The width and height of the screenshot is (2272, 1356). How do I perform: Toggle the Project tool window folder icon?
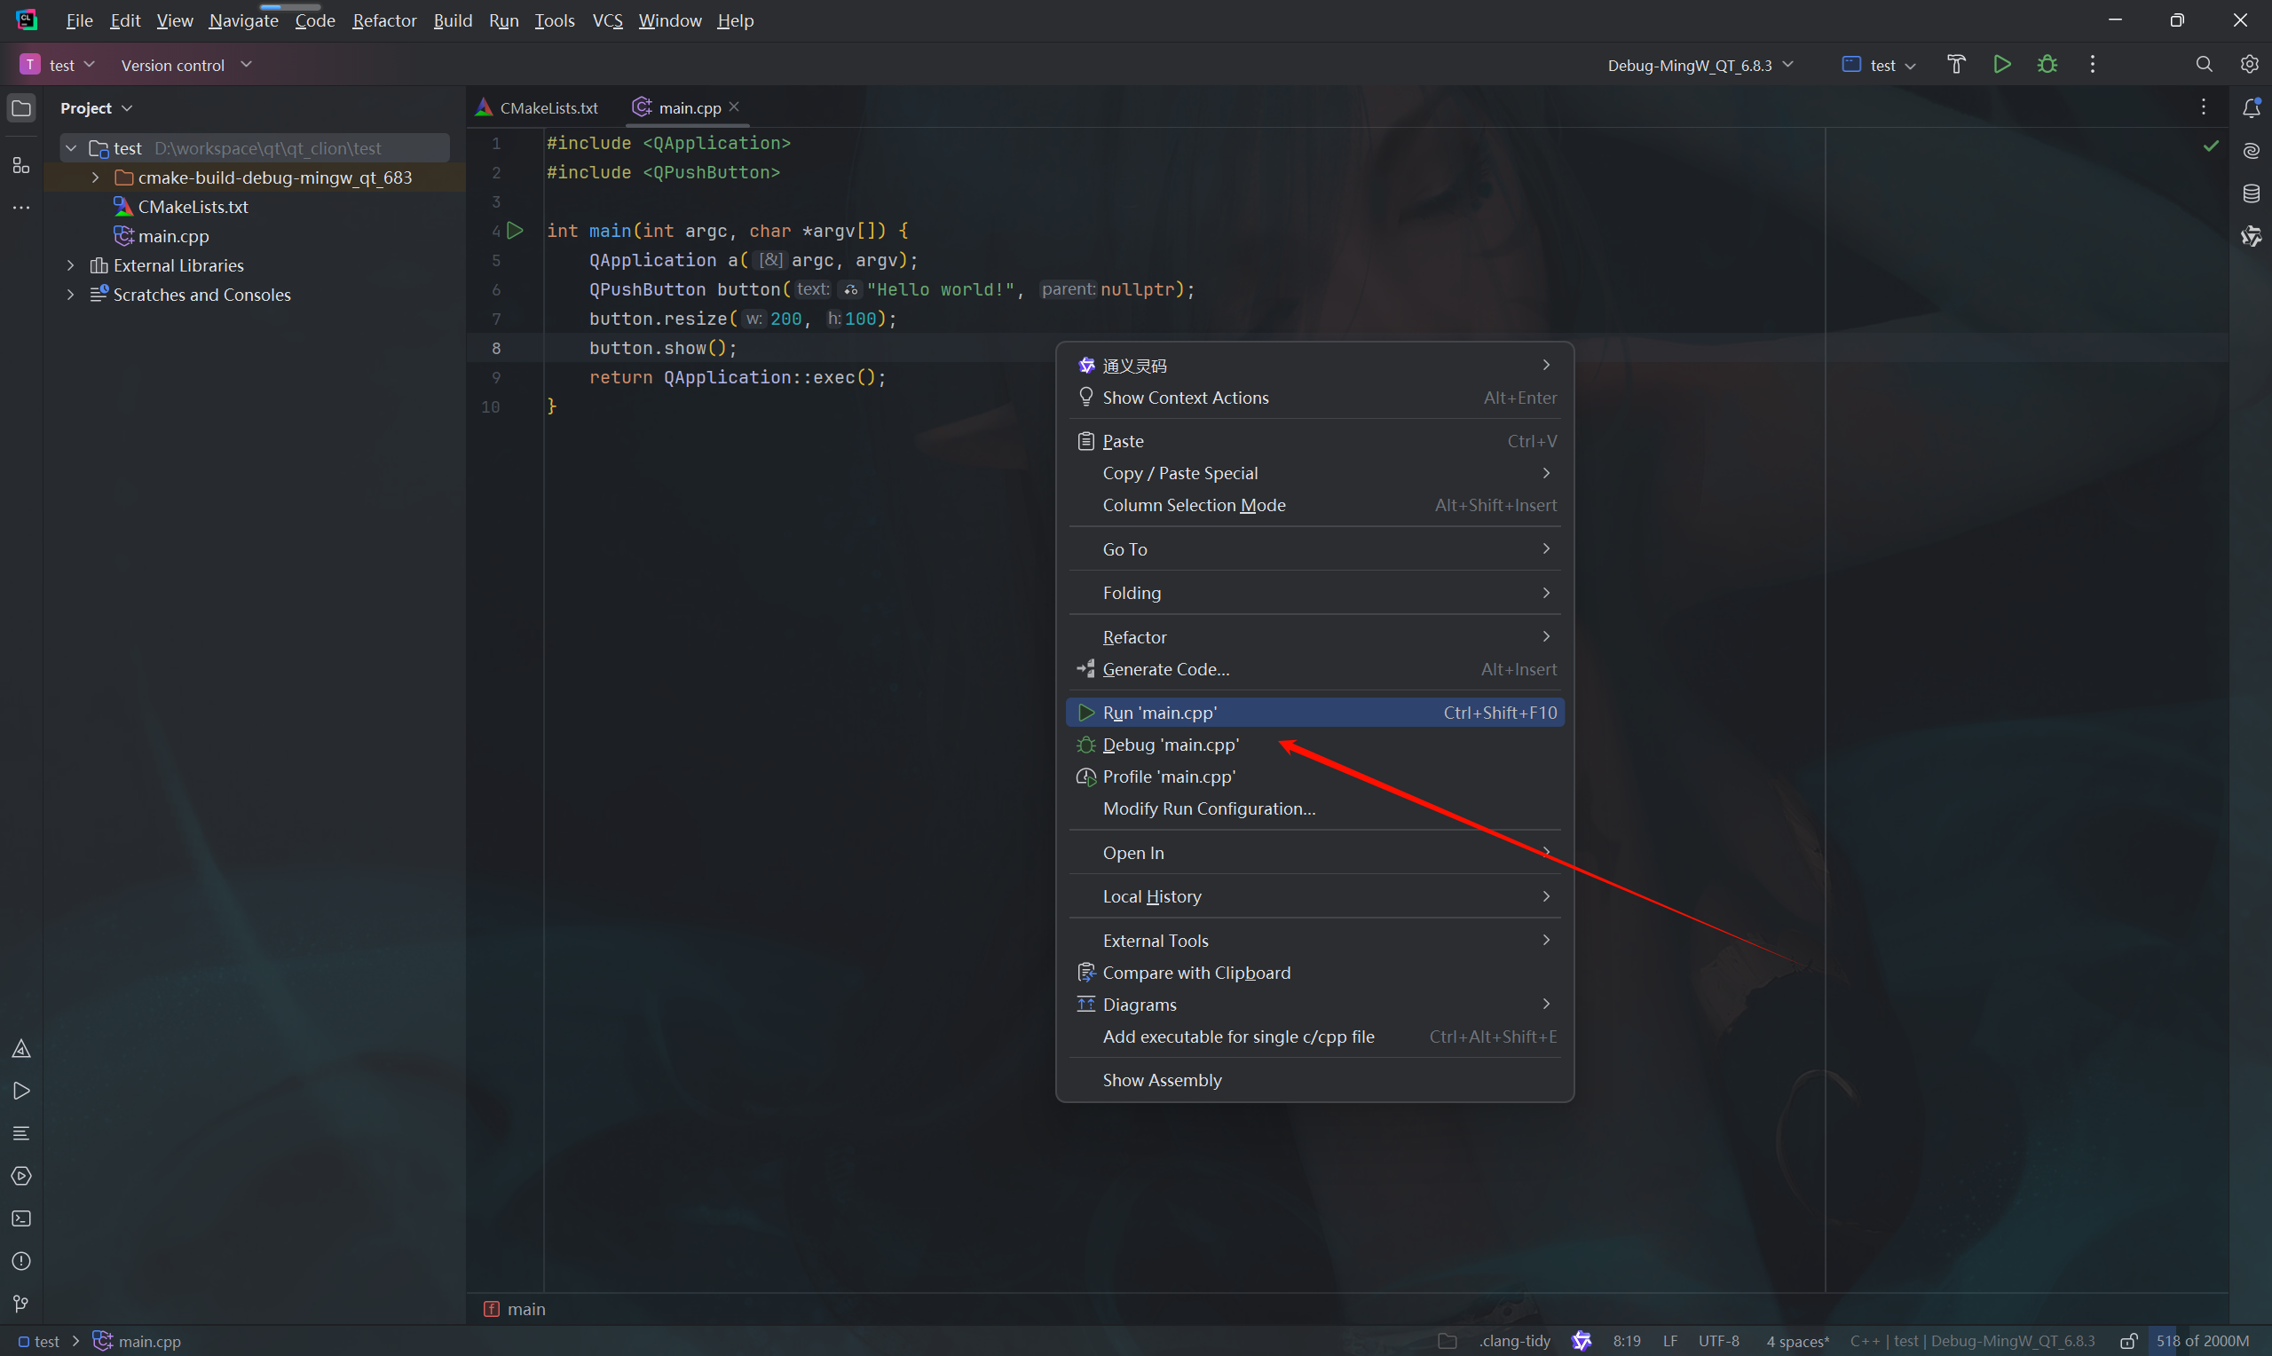coord(21,109)
